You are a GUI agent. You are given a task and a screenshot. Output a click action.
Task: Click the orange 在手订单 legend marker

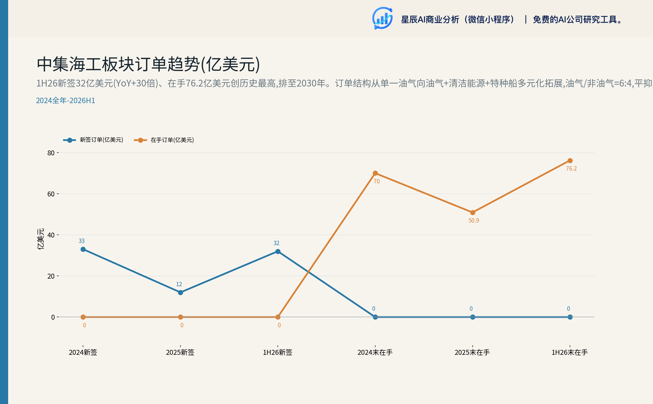tap(140, 140)
